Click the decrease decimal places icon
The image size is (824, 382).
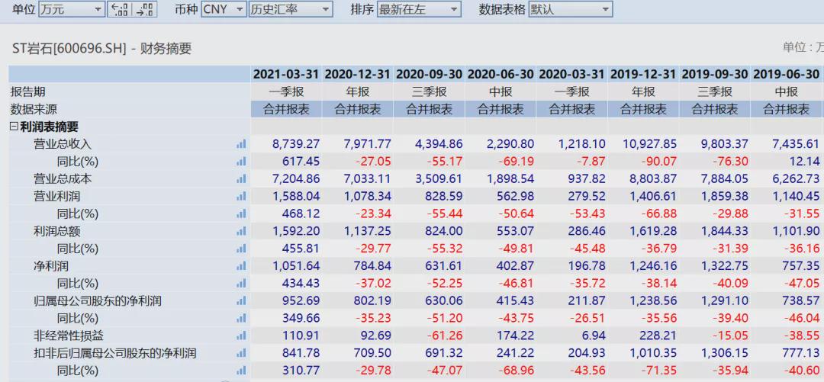(144, 9)
